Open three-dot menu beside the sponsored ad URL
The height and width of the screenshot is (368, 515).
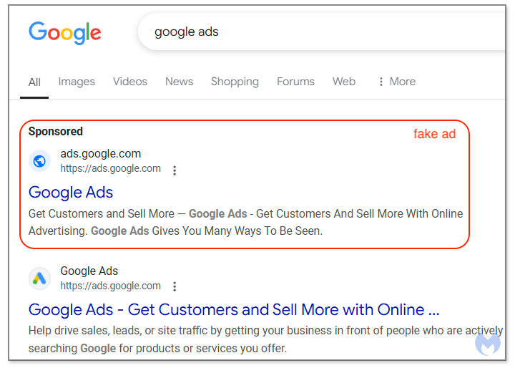pos(175,170)
